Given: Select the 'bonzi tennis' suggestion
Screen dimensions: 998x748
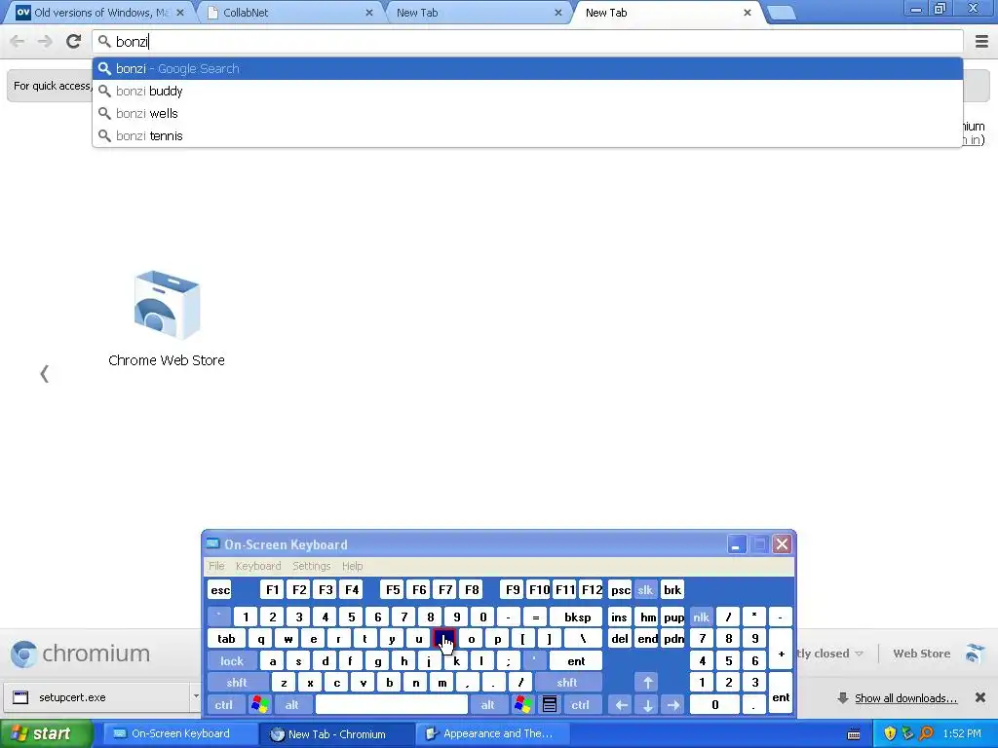Looking at the screenshot, I should coord(527,135).
